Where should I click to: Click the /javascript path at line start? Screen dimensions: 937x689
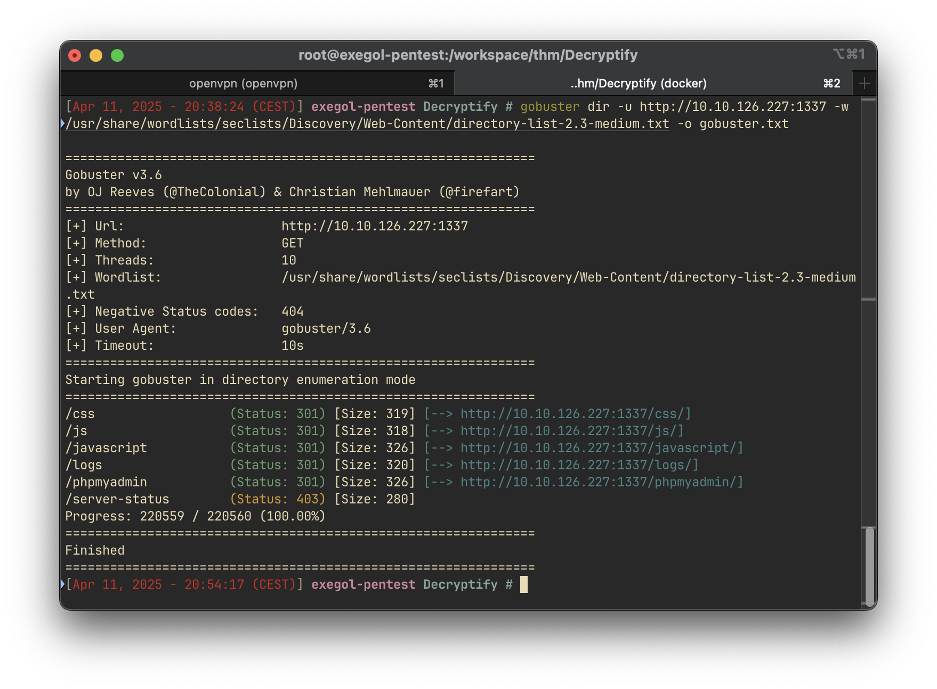[x=106, y=448]
